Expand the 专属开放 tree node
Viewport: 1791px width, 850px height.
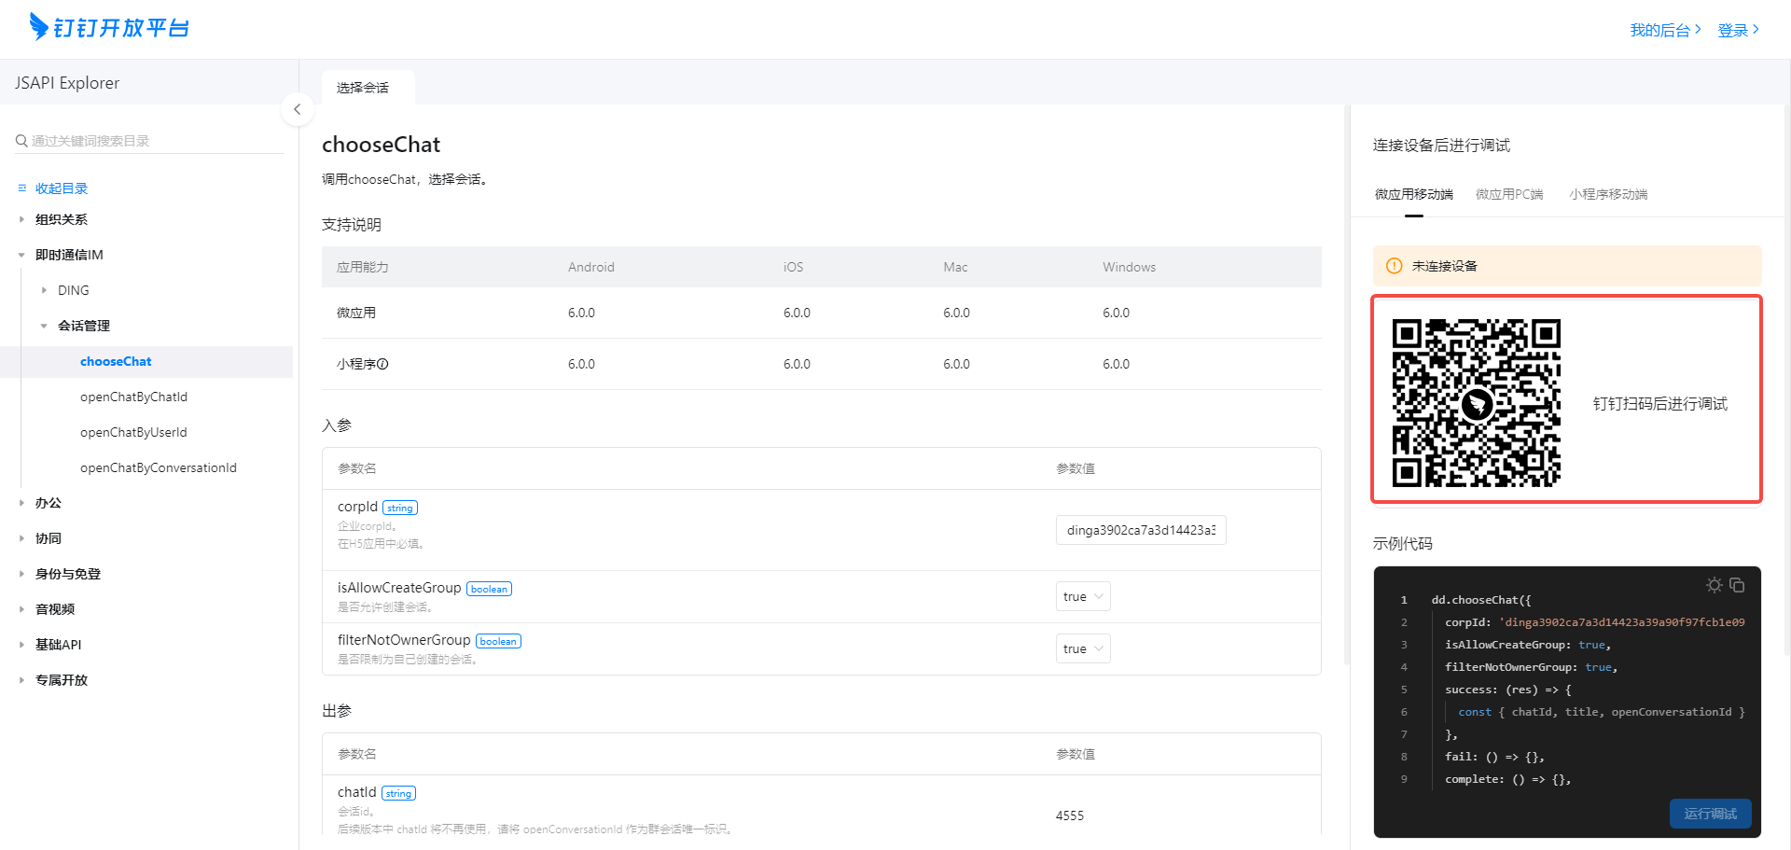(x=22, y=680)
